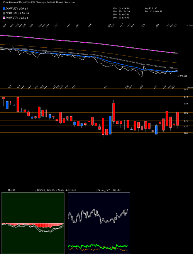
Task: Click the 'Pre O: 124.50' value
Action: coord(121,8)
